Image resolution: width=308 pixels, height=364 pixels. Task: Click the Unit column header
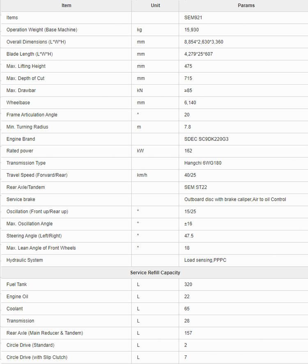(x=155, y=5)
